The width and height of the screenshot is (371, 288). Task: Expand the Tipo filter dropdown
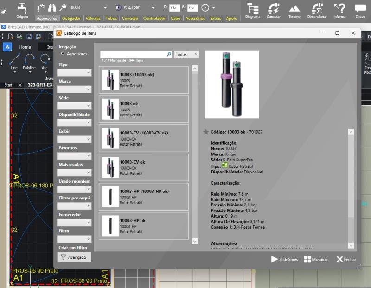click(x=74, y=73)
